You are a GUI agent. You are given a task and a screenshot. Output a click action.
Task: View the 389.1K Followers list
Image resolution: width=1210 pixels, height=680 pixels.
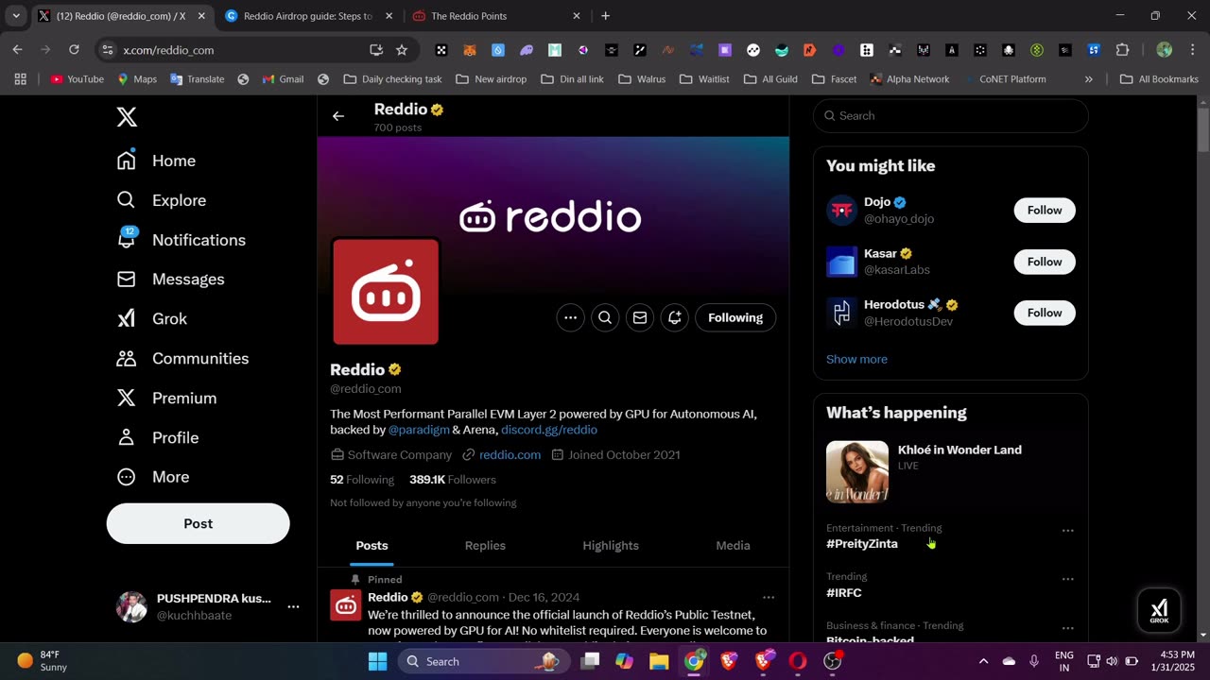coord(453,480)
